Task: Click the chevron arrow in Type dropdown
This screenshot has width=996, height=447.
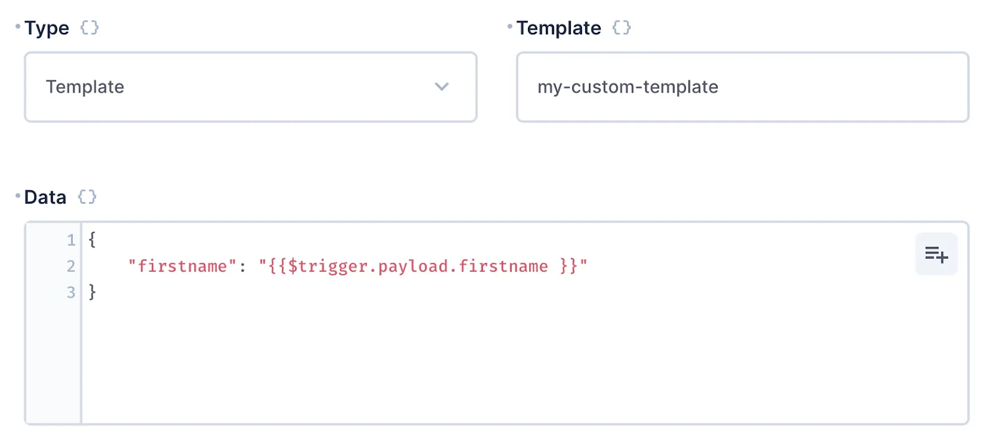Action: (441, 87)
